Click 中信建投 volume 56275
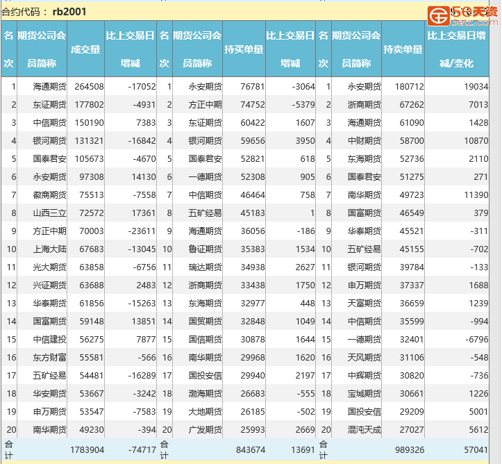This screenshot has width=502, height=464. [92, 340]
